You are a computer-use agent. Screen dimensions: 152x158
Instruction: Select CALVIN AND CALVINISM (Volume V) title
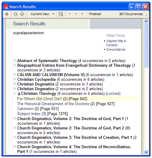pyautogui.click(x=51, y=75)
